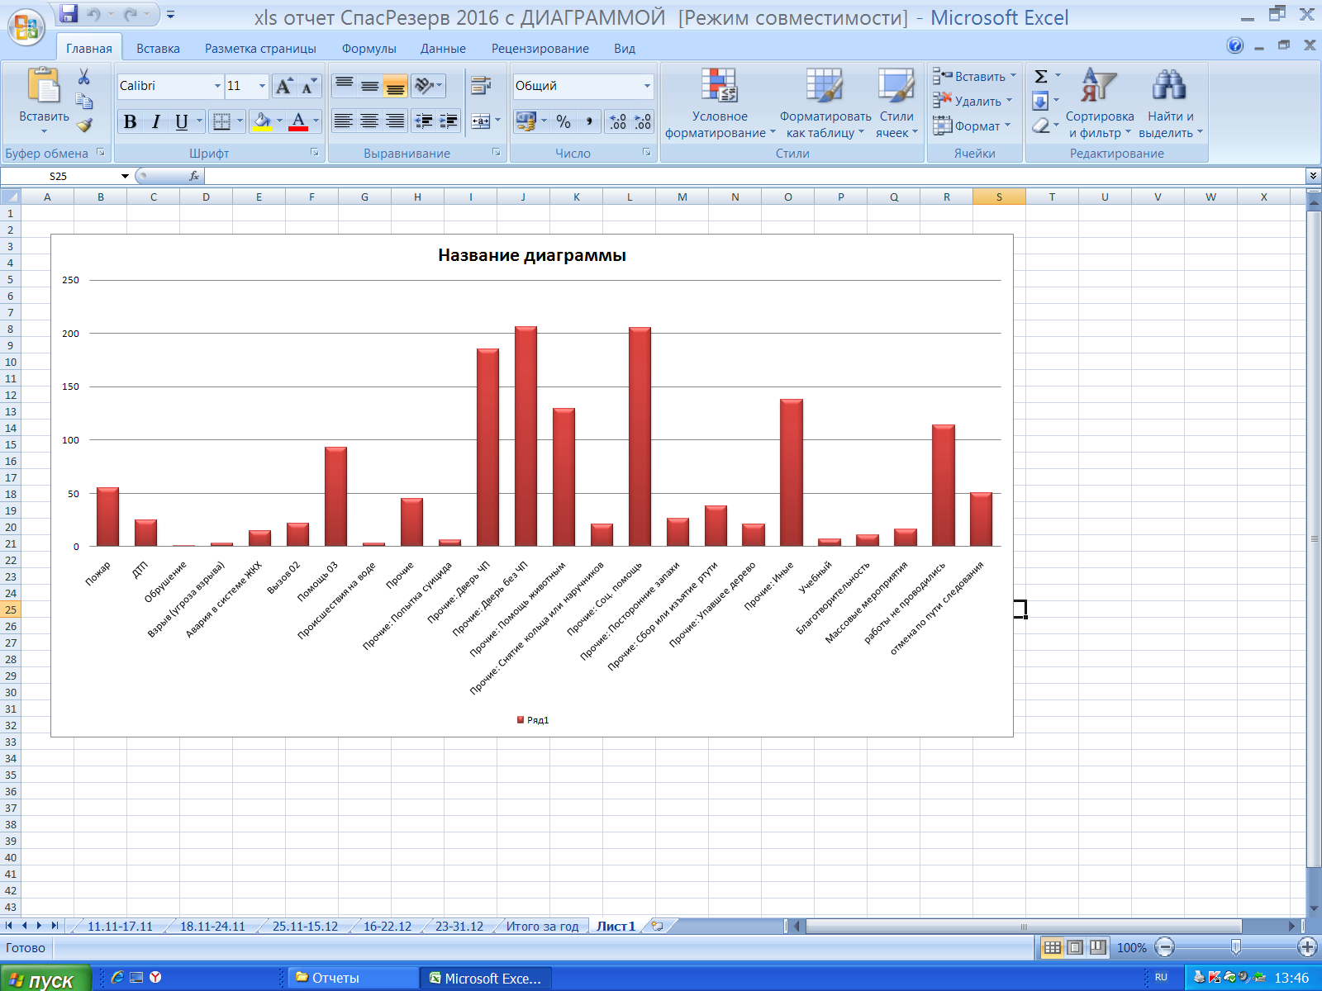Click the Merge and Center icon

pyautogui.click(x=481, y=121)
